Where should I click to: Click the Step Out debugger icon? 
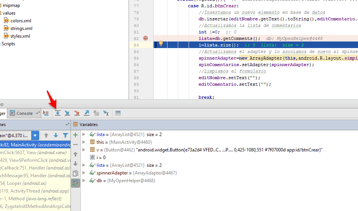click(x=87, y=113)
